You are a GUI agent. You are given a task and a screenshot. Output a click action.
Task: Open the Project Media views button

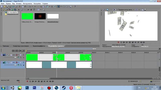tap(38, 10)
